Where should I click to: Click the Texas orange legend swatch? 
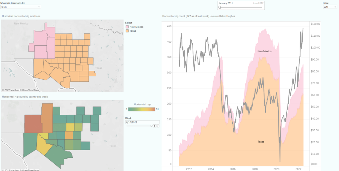click(127, 31)
